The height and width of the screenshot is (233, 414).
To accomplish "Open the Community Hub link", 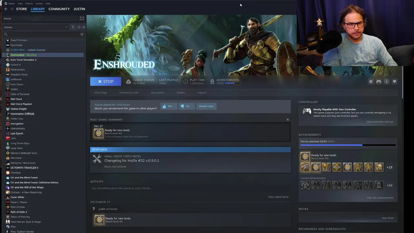I will pos(129,93).
